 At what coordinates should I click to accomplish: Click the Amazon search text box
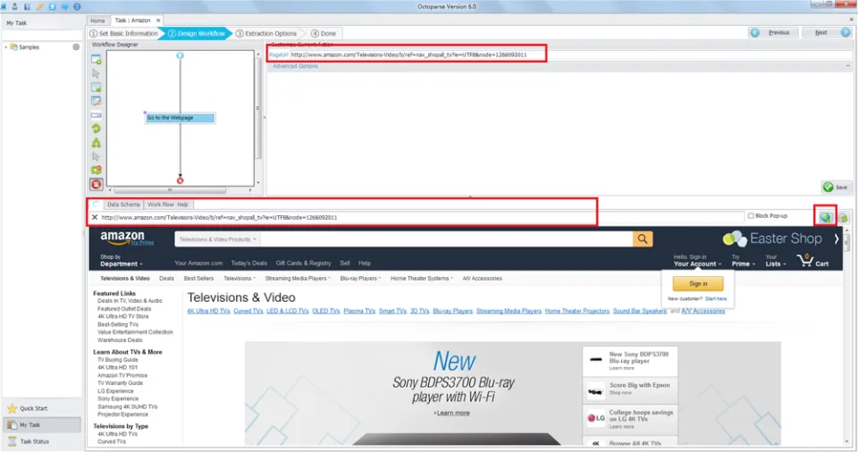point(447,239)
